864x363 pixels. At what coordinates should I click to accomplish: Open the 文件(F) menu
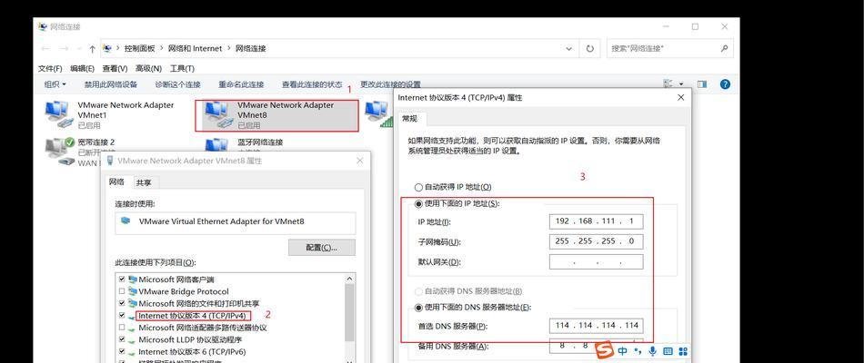[50, 69]
